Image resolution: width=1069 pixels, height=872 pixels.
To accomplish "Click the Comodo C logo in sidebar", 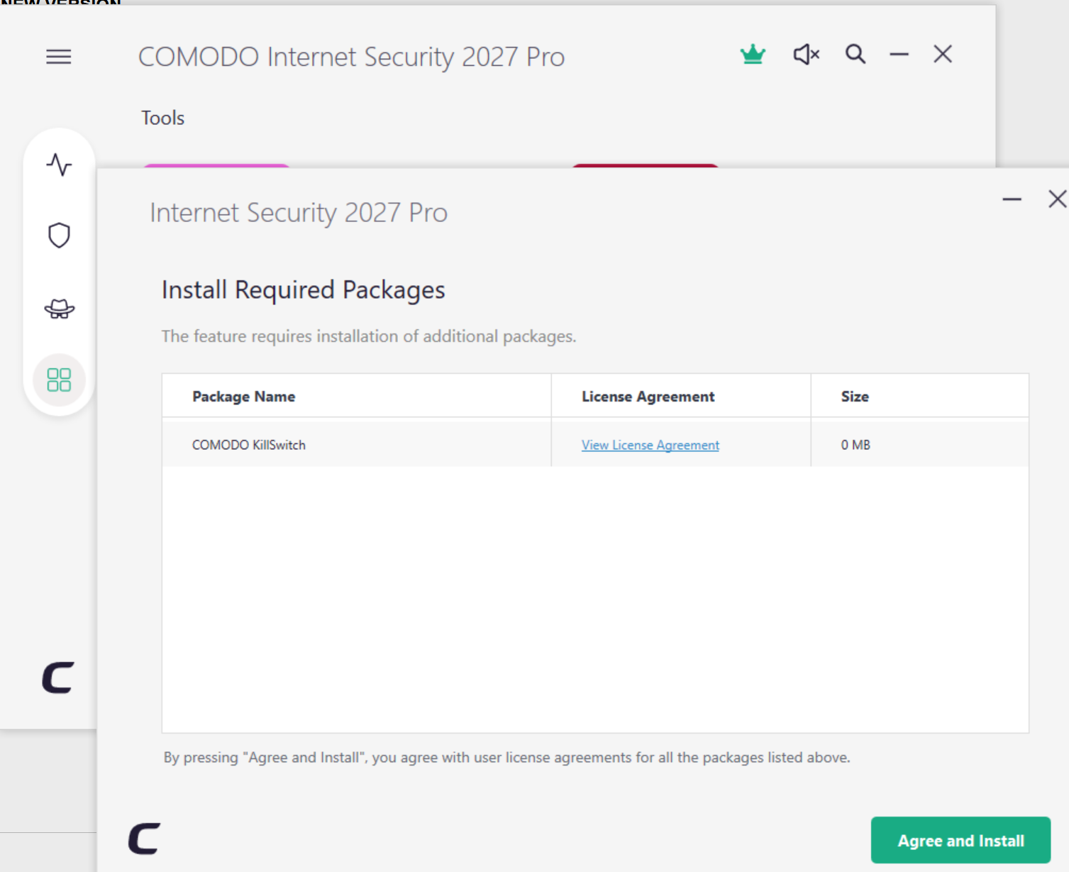I will click(x=58, y=678).
